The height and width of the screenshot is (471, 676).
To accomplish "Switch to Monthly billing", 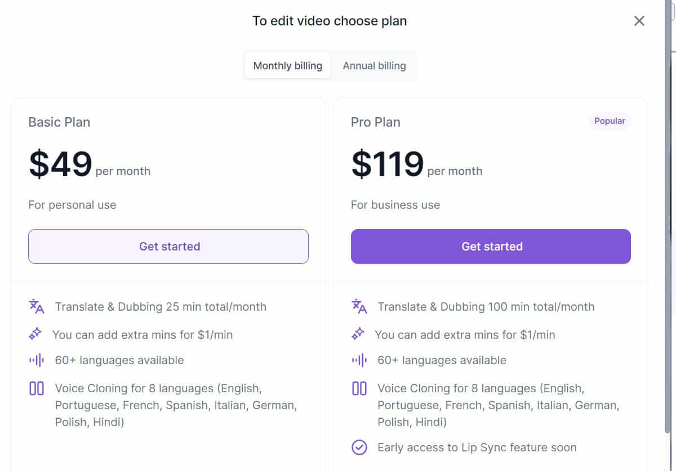I will click(288, 66).
